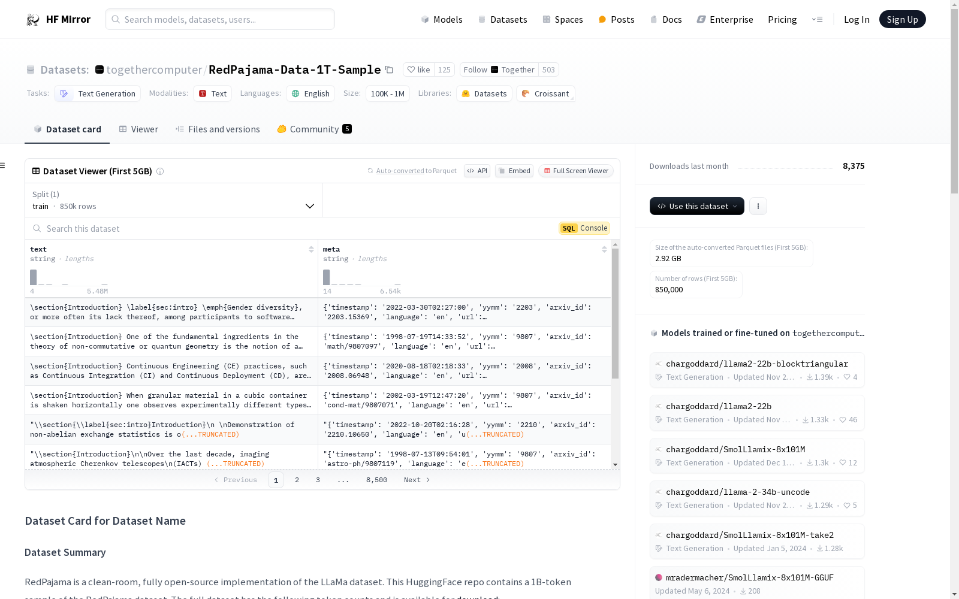Screen dimensions: 959x599
Task: Click the togethercomputer organization avatar
Action: [x=99, y=69]
